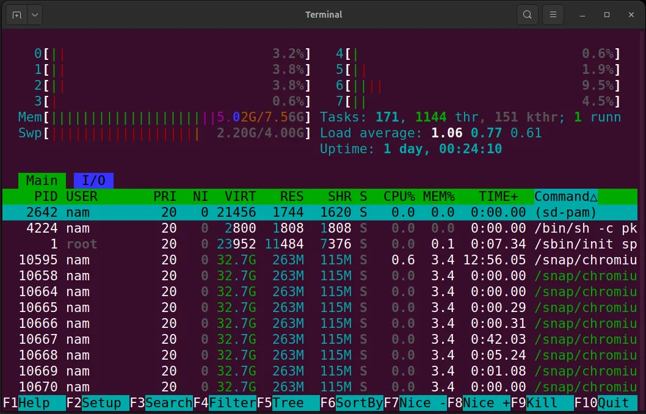Select chromium process with PID 10595
Screen dimensions: 646x414
(320, 260)
